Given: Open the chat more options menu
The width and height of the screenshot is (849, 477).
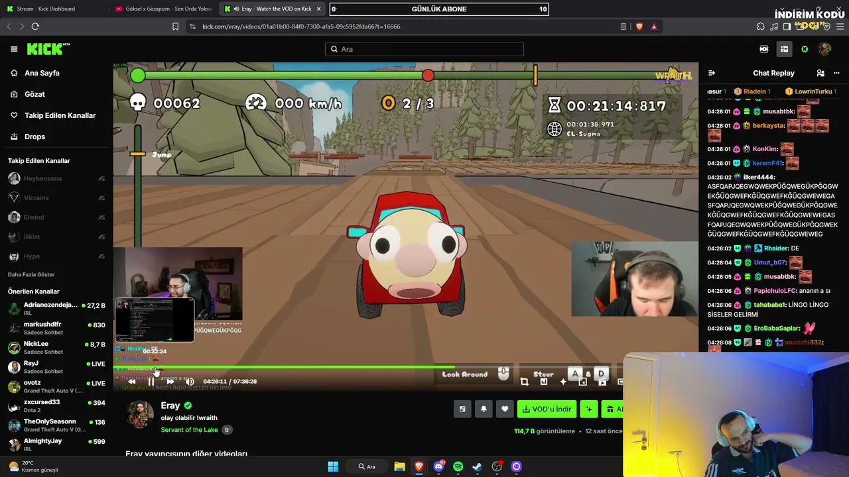Looking at the screenshot, I should pyautogui.click(x=836, y=73).
